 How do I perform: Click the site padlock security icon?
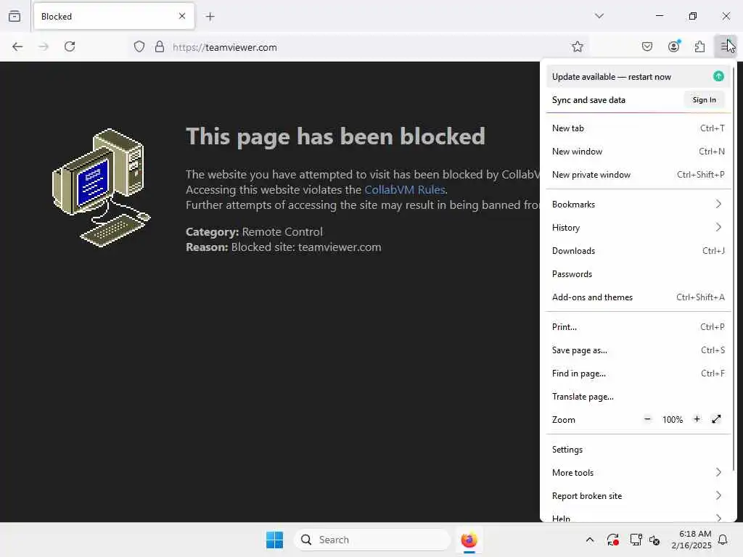160,46
